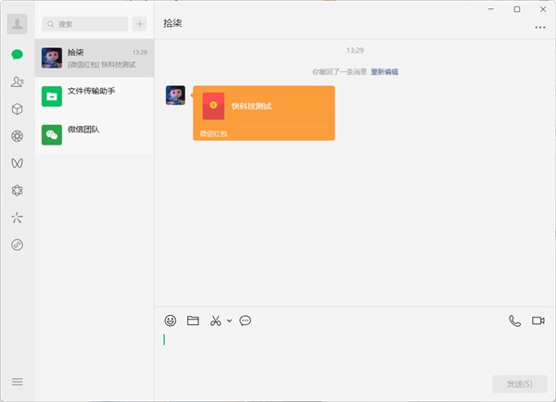Screen dimensions: 556x402
Task: Click the 13:29 timestamp in chat
Action: (355, 50)
